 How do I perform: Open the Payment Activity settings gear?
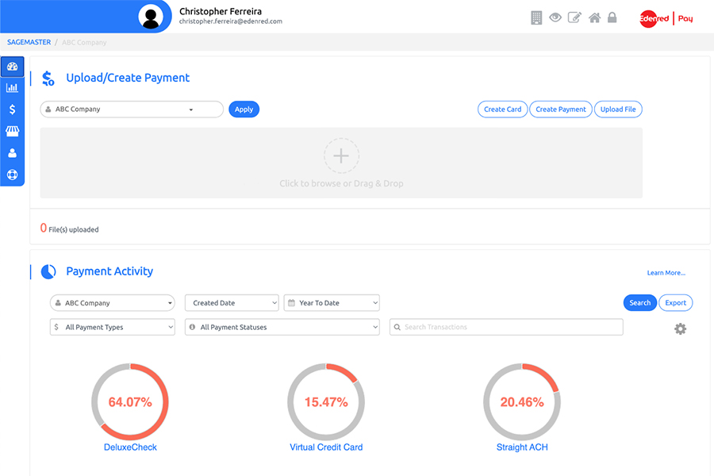tap(680, 328)
